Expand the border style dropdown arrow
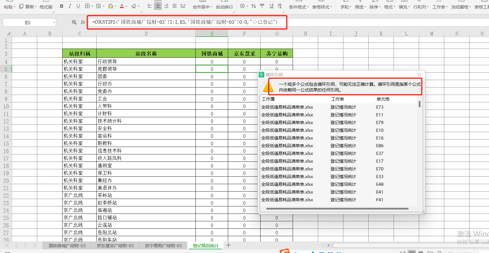The width and height of the screenshot is (489, 253). tap(93, 6)
